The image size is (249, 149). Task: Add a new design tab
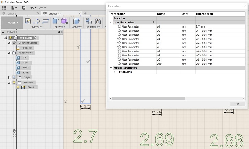click(x=85, y=13)
